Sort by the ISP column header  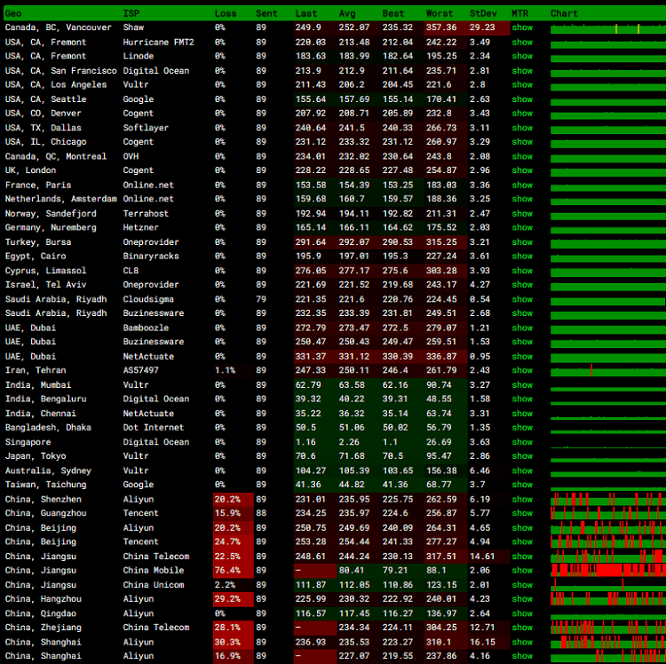[x=131, y=13]
